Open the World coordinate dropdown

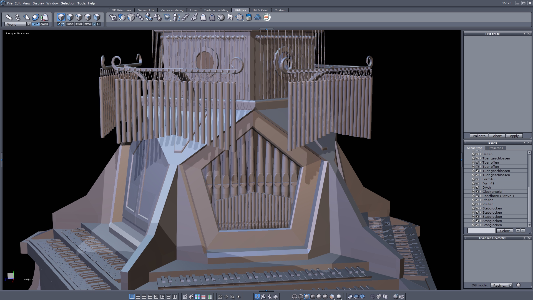(x=29, y=24)
